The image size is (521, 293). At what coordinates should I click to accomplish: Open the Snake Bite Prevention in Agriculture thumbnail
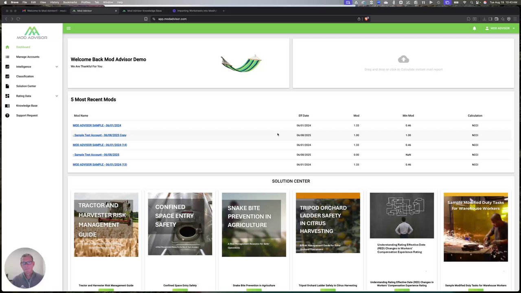click(x=254, y=225)
